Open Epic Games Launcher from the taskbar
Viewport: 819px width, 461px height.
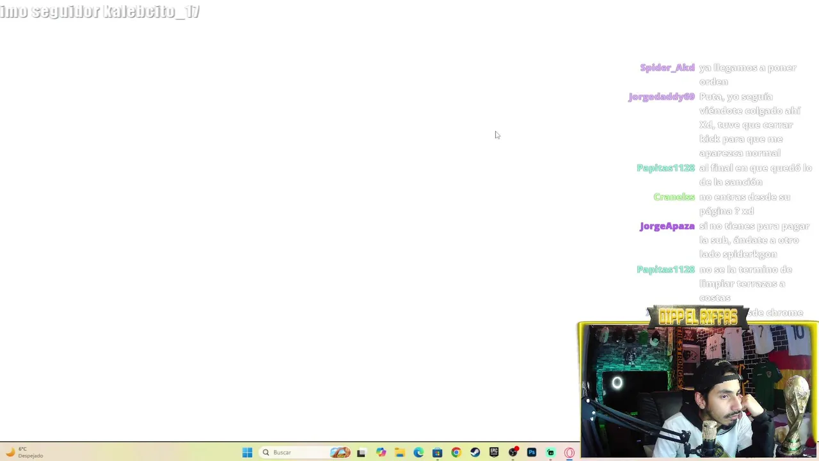(493, 453)
